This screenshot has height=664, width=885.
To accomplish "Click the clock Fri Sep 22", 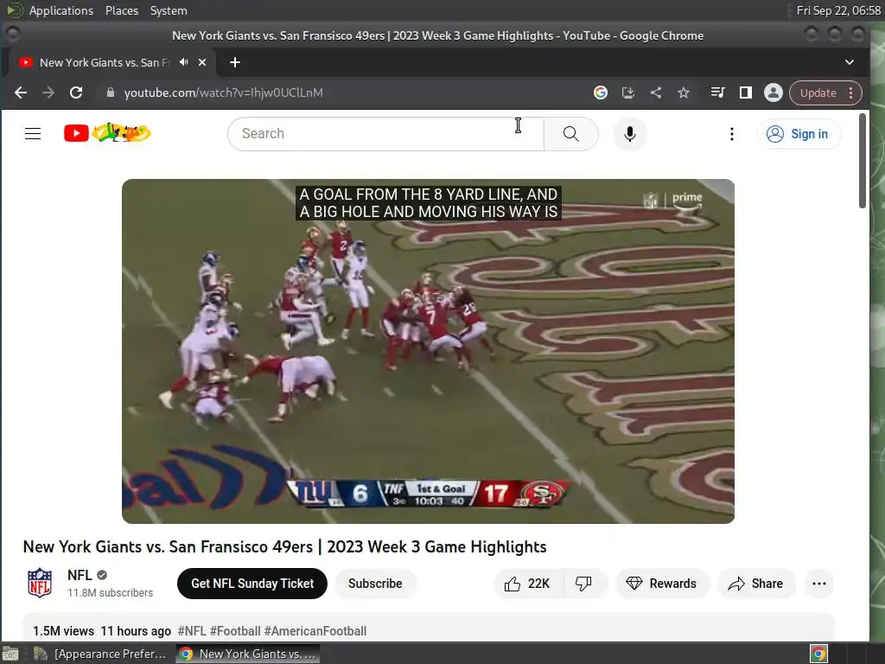I will pos(838,10).
